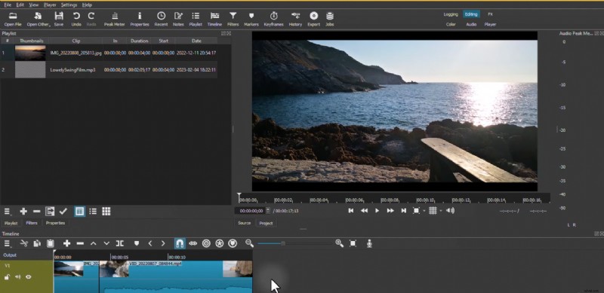Click the playlist checkmark icon
The height and width of the screenshot is (293, 604).
pos(63,212)
